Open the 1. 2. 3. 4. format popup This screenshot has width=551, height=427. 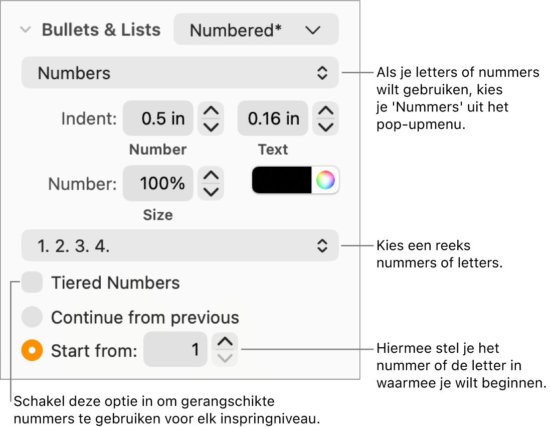180,246
